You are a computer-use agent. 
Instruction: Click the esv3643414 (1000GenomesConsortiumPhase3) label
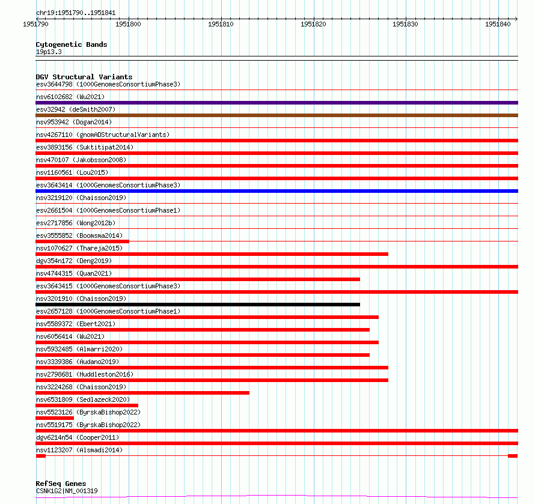tap(108, 185)
